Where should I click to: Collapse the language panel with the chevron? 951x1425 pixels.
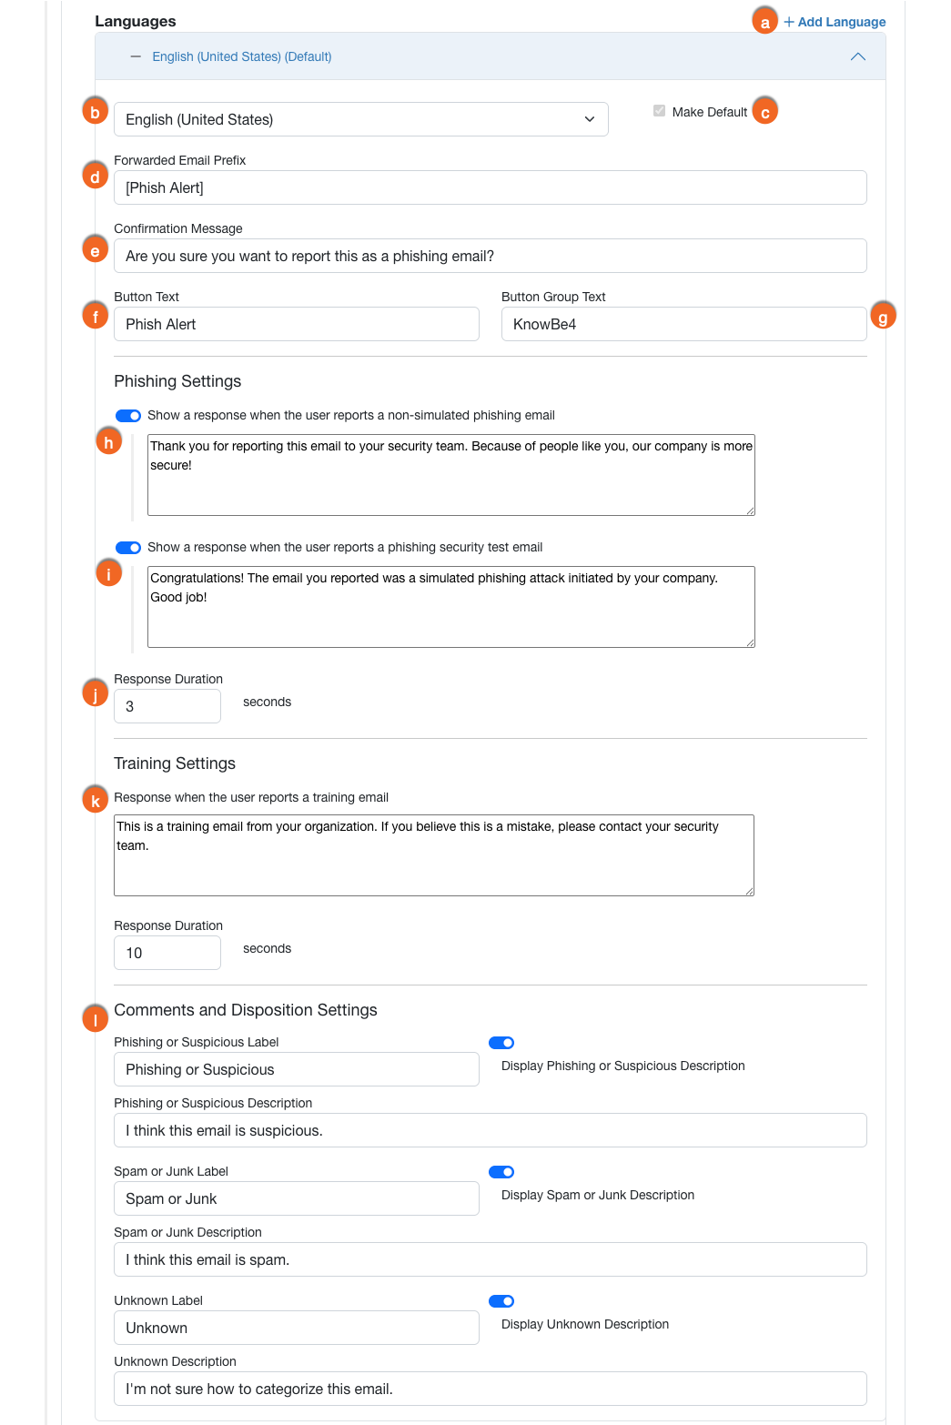(x=857, y=56)
